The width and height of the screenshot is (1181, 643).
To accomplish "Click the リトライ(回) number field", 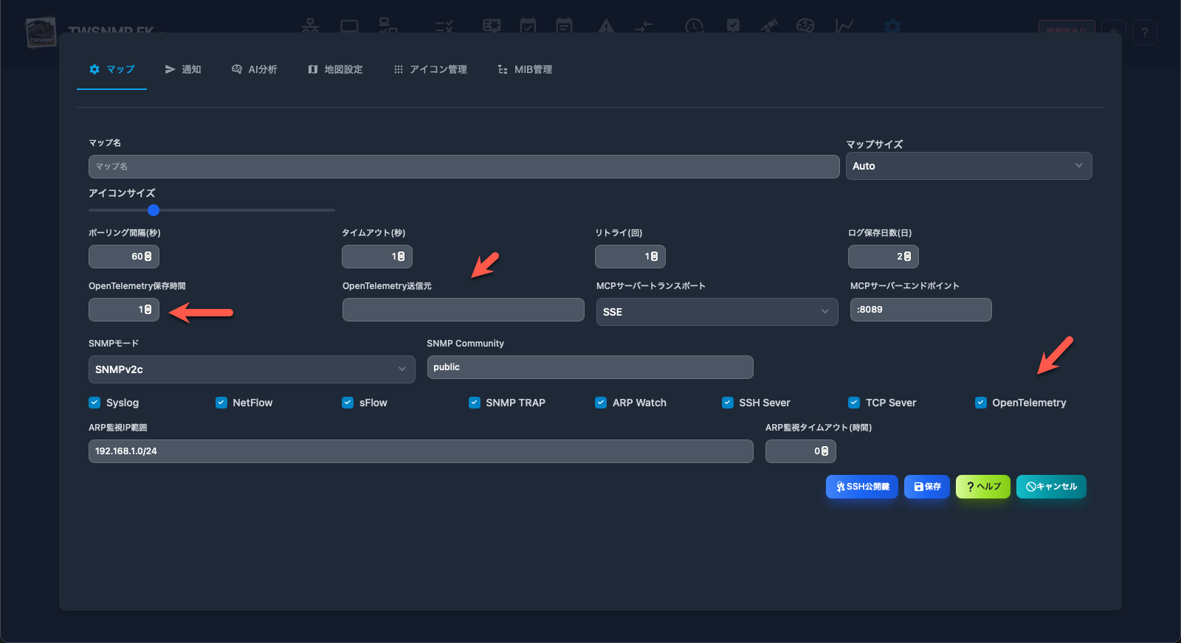I will tap(630, 257).
